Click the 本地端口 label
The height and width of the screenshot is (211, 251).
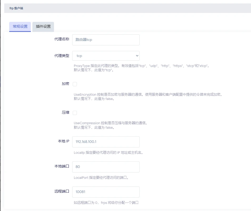coord(62,166)
